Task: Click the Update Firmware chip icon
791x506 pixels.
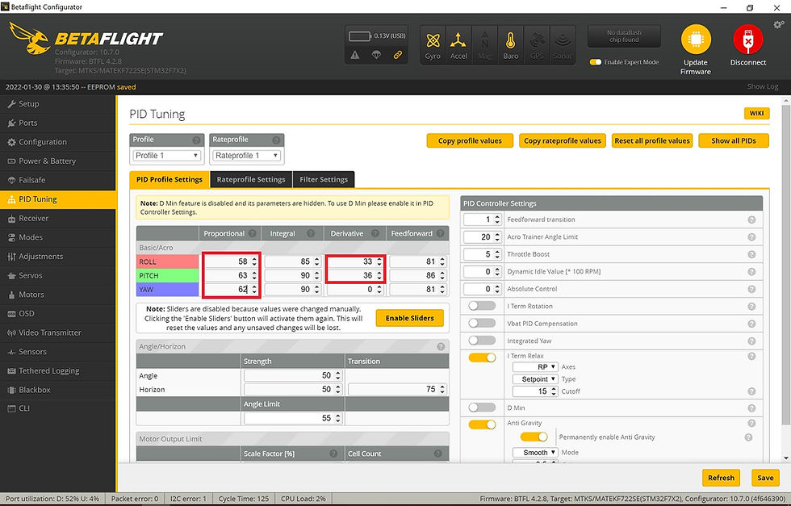Action: pos(696,40)
